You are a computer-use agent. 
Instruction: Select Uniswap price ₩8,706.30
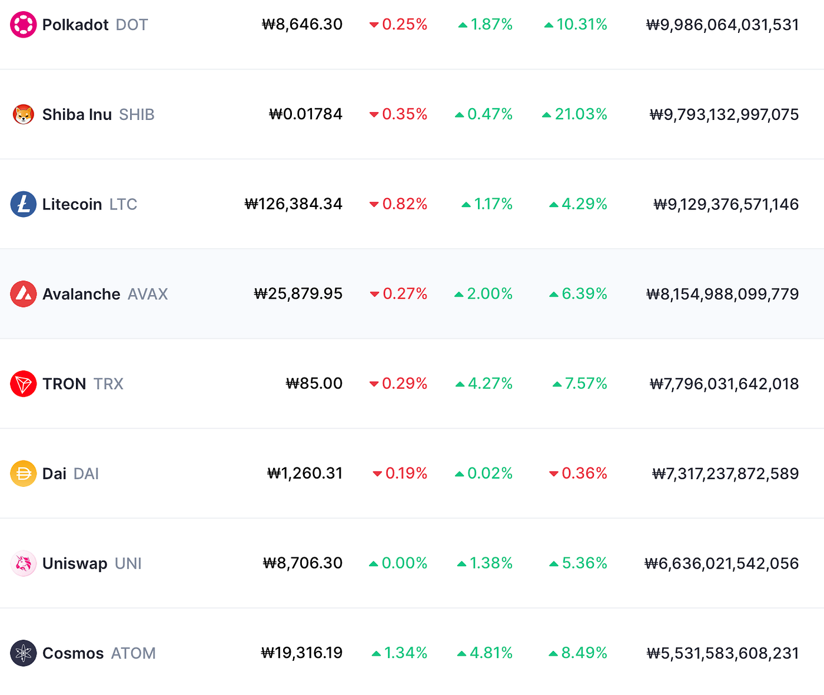(x=303, y=563)
